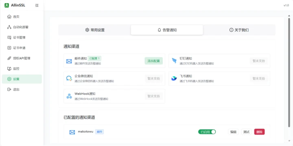The height and width of the screenshot is (146, 293).
Task: Click 退出 to log out
Action: 22,89
